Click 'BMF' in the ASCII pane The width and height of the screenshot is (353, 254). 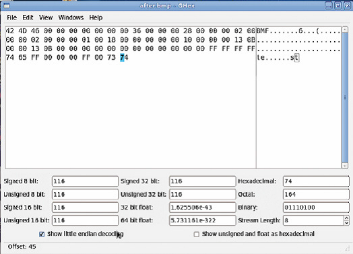pos(263,31)
